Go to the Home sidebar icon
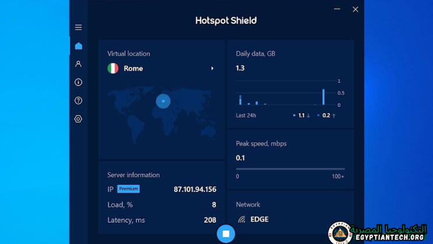The image size is (433, 244). (78, 46)
